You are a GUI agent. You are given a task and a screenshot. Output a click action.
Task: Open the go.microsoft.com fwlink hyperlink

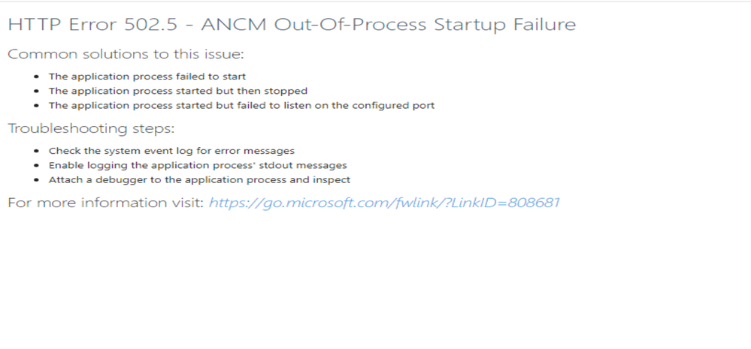[x=384, y=203]
